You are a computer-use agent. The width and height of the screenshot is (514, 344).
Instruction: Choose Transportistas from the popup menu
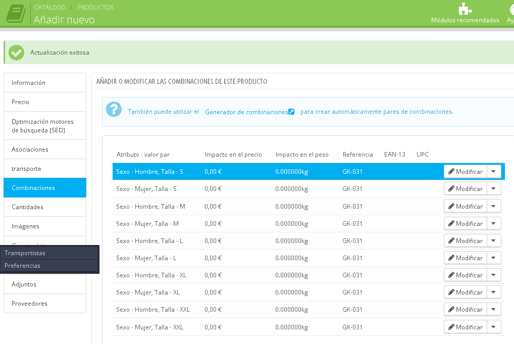point(25,253)
